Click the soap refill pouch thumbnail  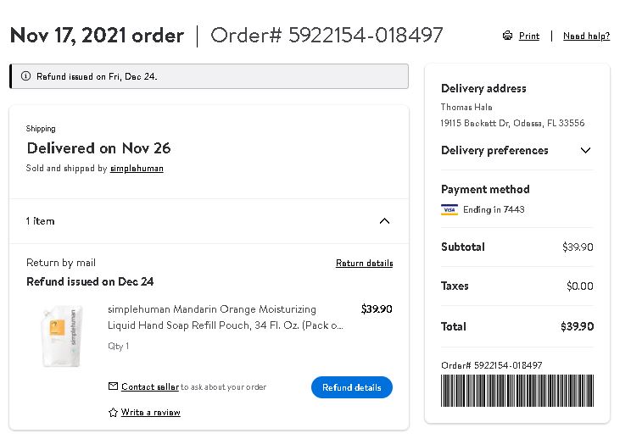(x=63, y=336)
